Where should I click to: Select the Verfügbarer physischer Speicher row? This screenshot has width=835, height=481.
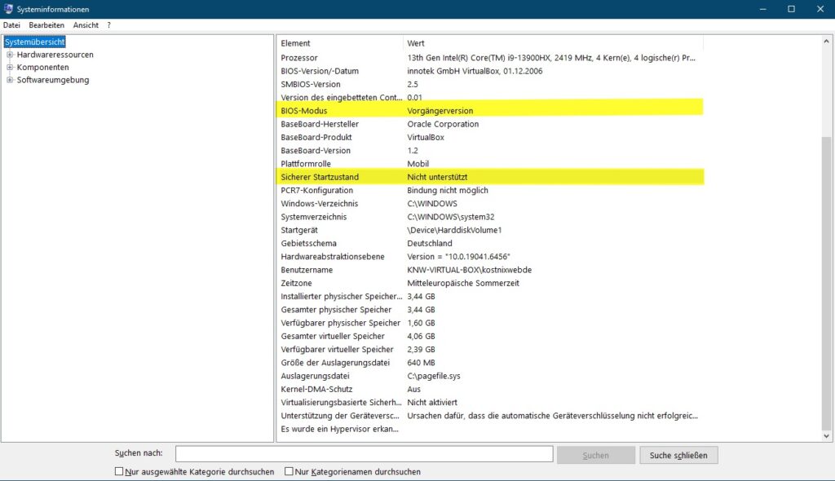(490, 323)
